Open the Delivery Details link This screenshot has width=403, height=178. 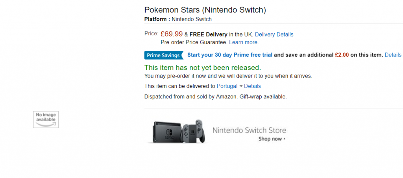[274, 35]
